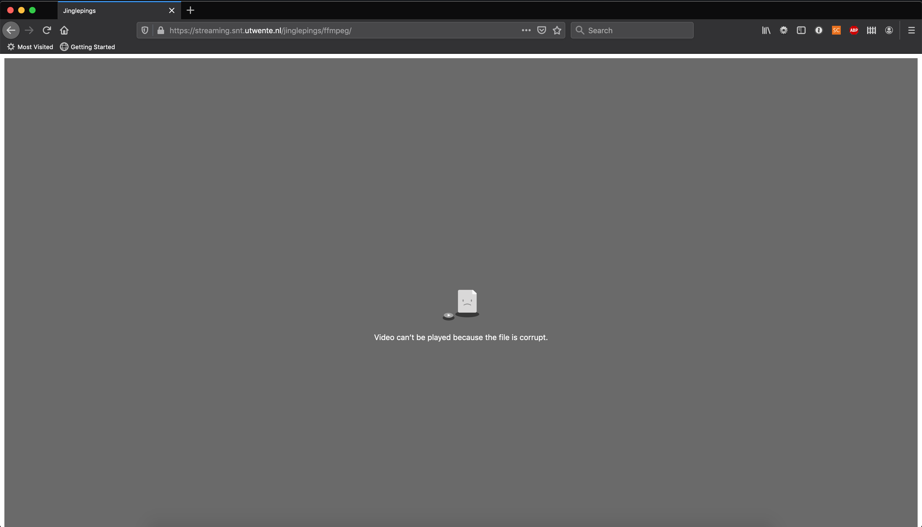Show site info via padlock icon
The image size is (922, 527).
161,30
